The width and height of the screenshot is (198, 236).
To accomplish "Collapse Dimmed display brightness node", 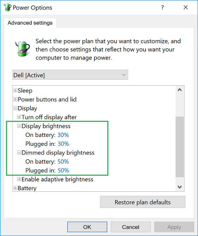I will 19,153.
